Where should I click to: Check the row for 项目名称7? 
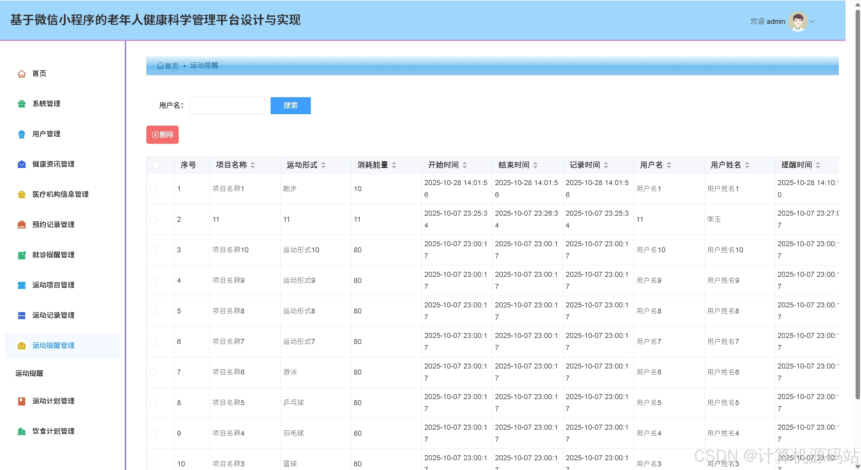coord(153,342)
